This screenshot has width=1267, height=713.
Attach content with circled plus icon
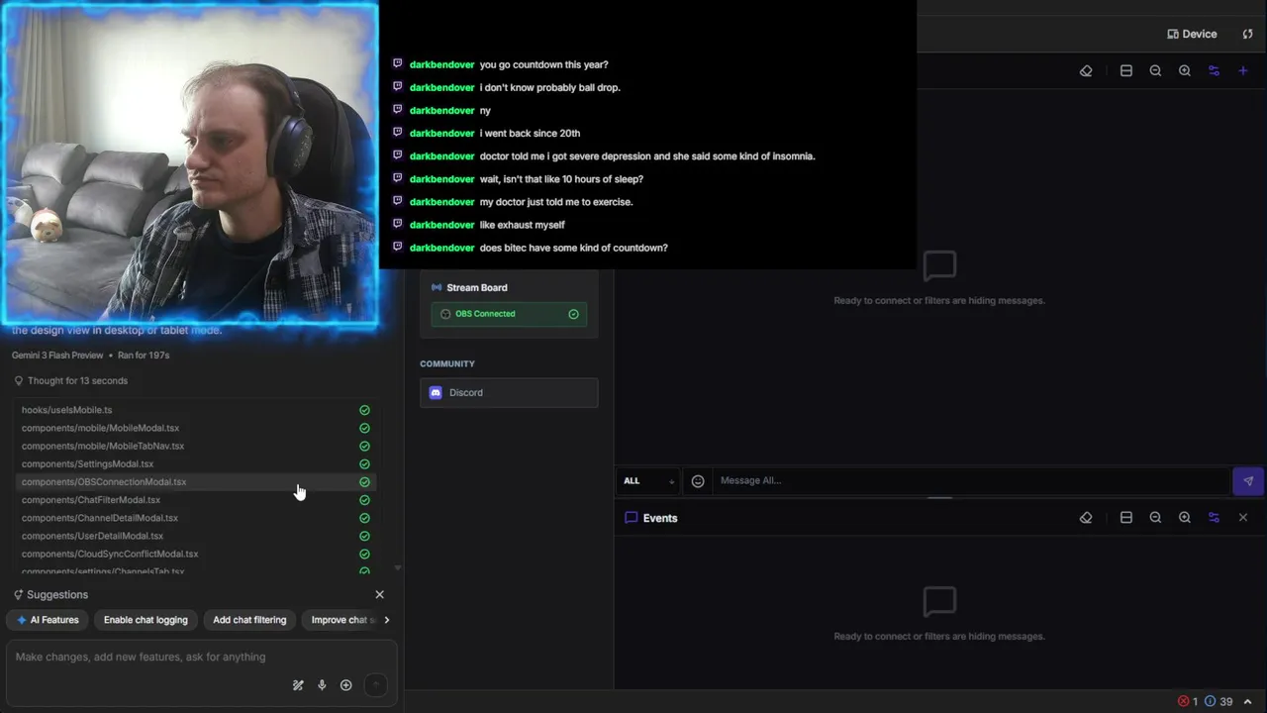pos(345,685)
